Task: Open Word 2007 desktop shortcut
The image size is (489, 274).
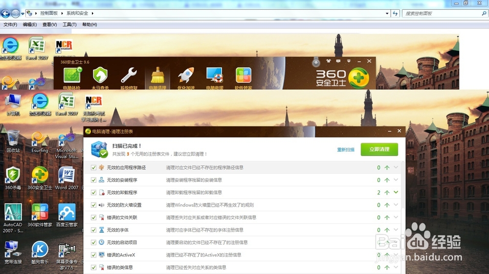Action: click(67, 178)
